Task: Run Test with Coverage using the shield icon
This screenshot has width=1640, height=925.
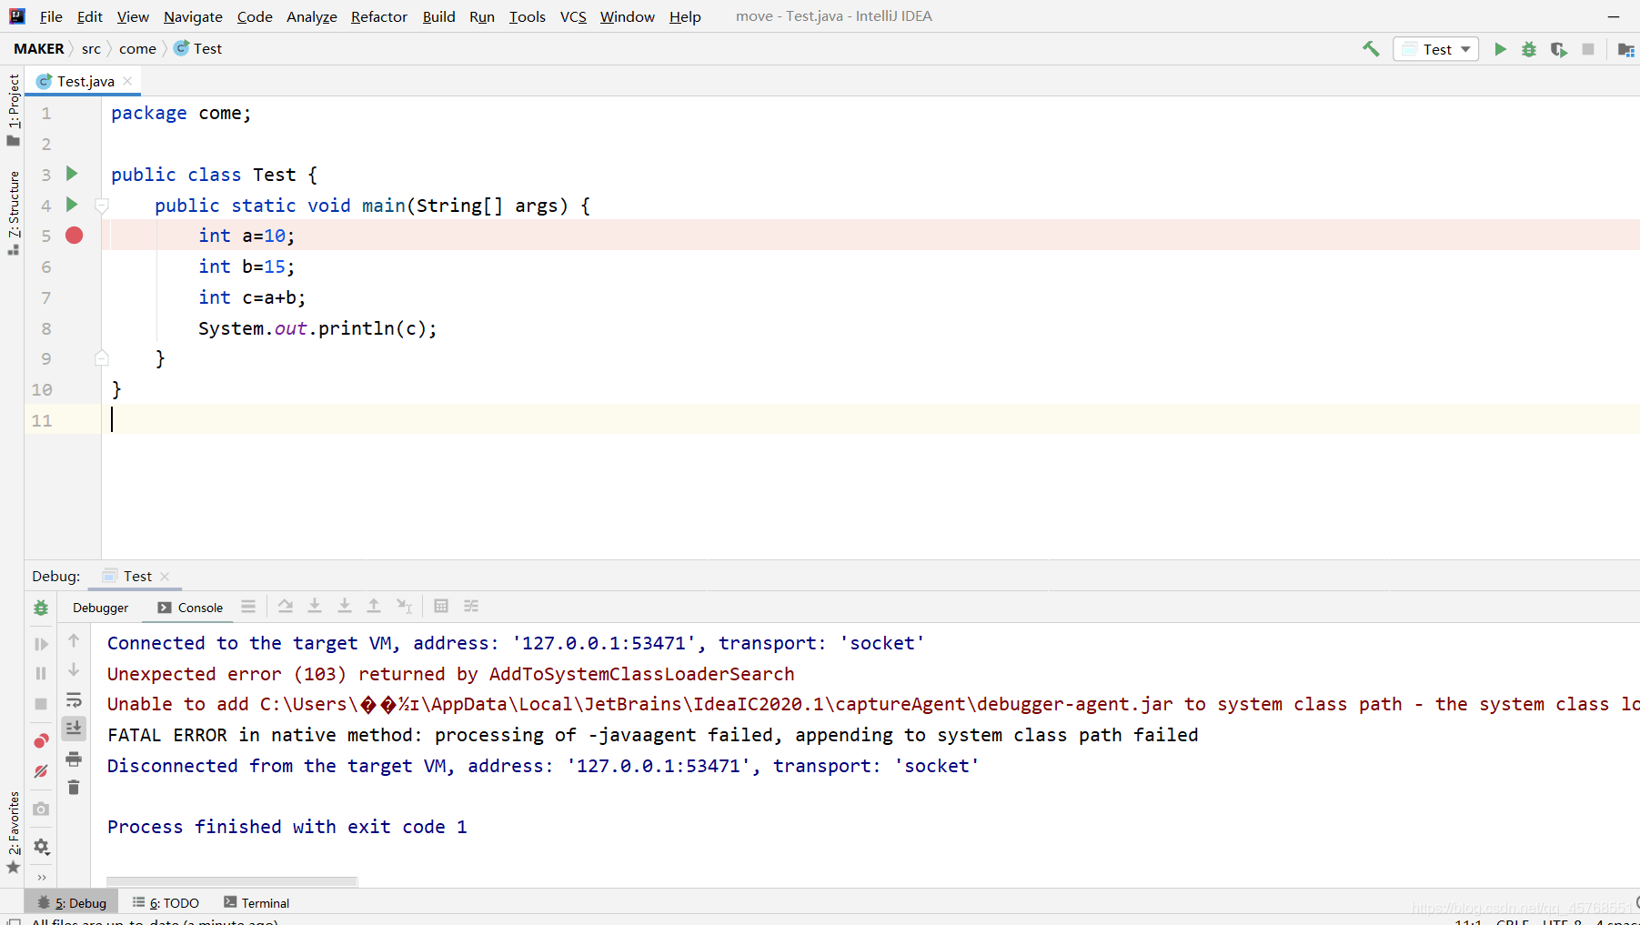Action: (1558, 49)
